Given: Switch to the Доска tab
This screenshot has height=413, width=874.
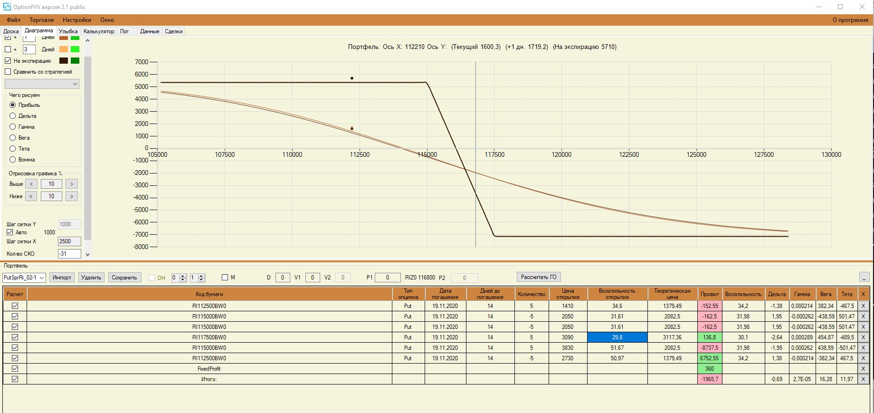Looking at the screenshot, I should point(11,31).
